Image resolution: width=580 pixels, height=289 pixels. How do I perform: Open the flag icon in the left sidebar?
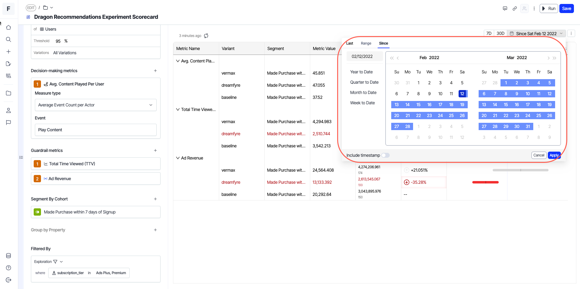click(x=8, y=123)
